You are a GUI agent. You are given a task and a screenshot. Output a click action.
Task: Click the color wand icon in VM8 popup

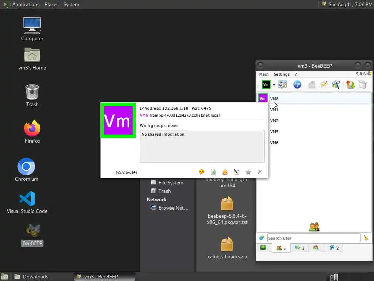tap(237, 172)
